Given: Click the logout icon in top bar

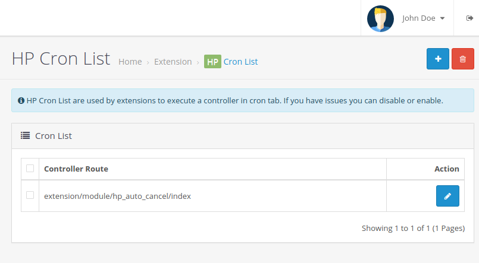Looking at the screenshot, I should (469, 18).
